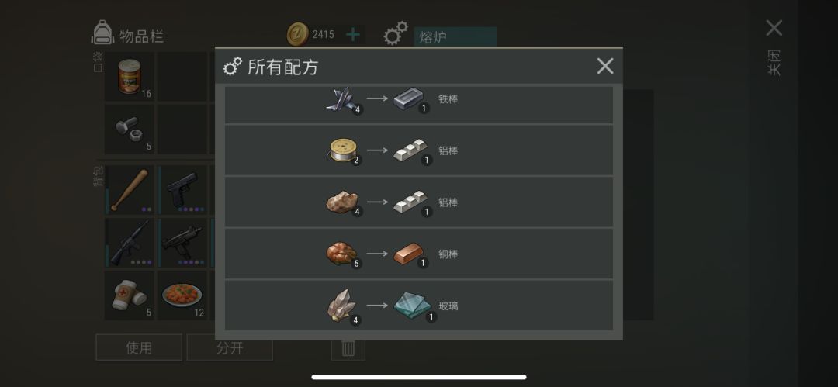This screenshot has width=838, height=387.
Task: Click the 使用 use button
Action: click(x=139, y=347)
